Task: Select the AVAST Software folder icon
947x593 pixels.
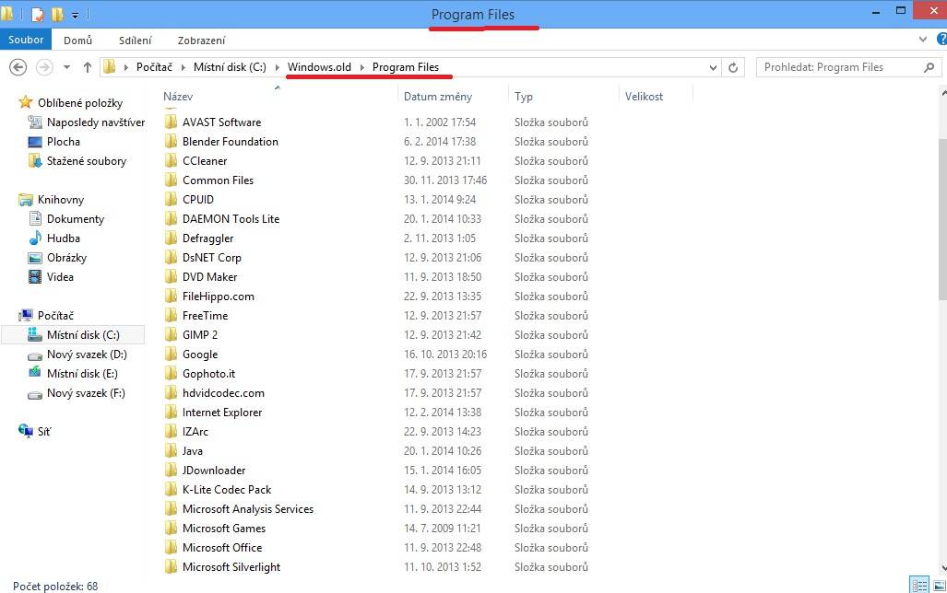Action: (x=171, y=122)
